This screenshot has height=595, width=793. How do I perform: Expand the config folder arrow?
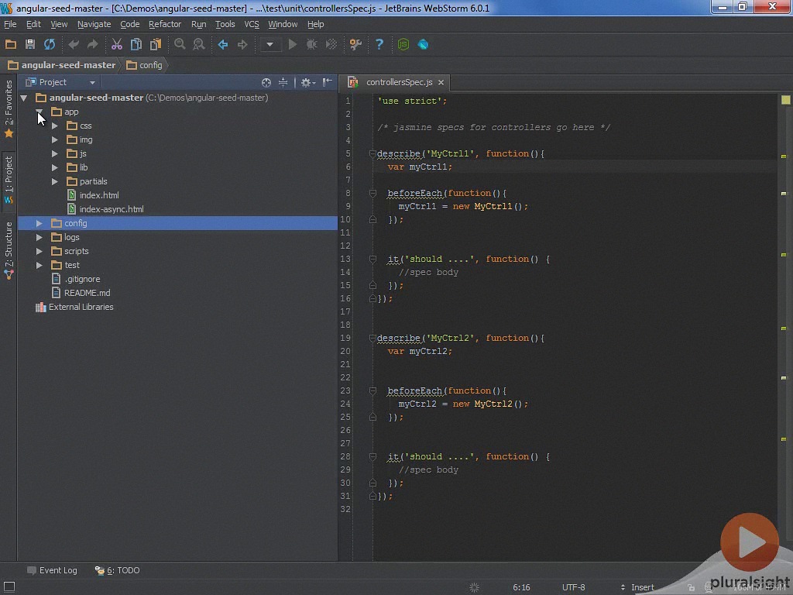pos(39,223)
